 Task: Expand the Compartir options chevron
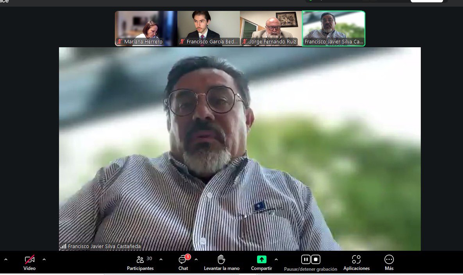coord(276,260)
